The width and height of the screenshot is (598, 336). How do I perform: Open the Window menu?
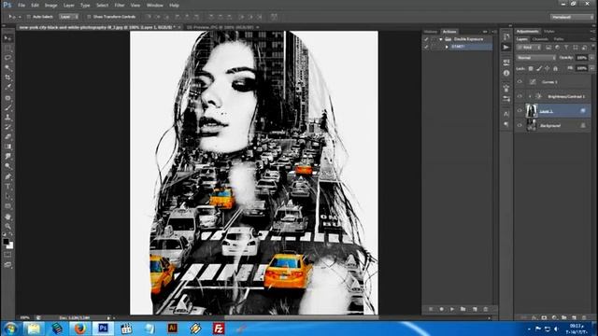point(155,6)
